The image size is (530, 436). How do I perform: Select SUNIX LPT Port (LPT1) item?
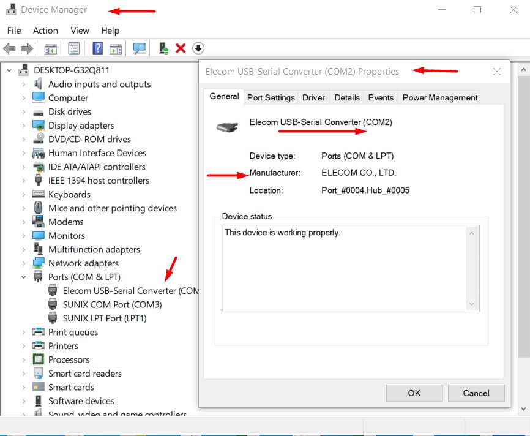105,318
